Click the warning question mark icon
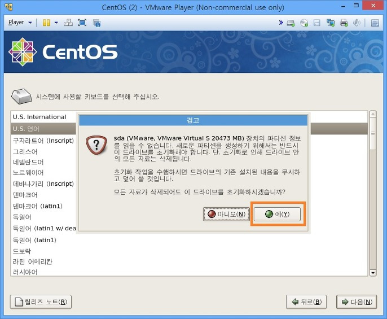 (96, 145)
